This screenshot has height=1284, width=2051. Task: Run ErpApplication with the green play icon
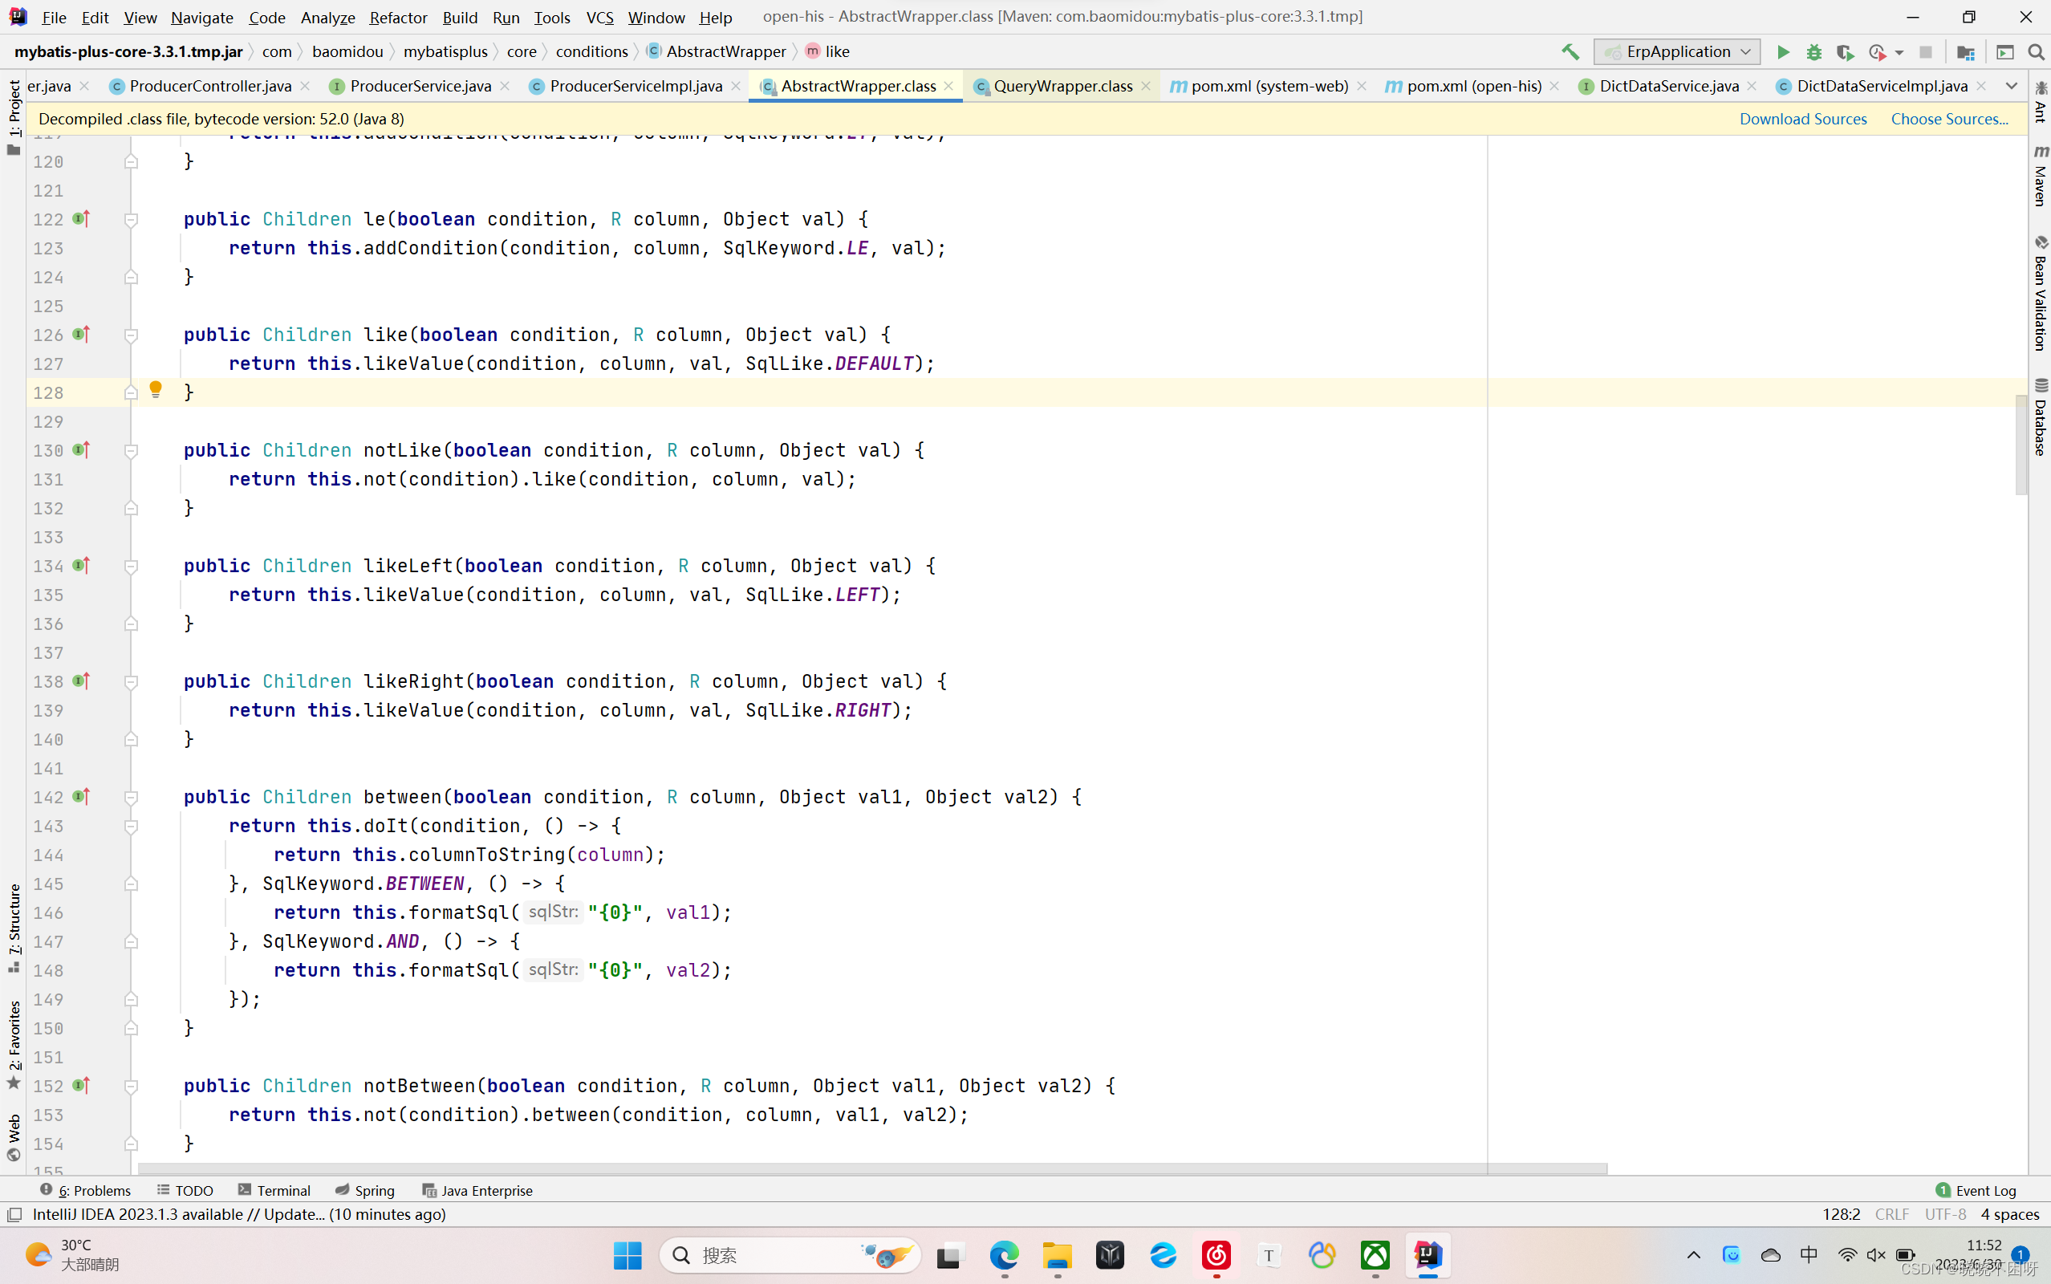coord(1783,52)
